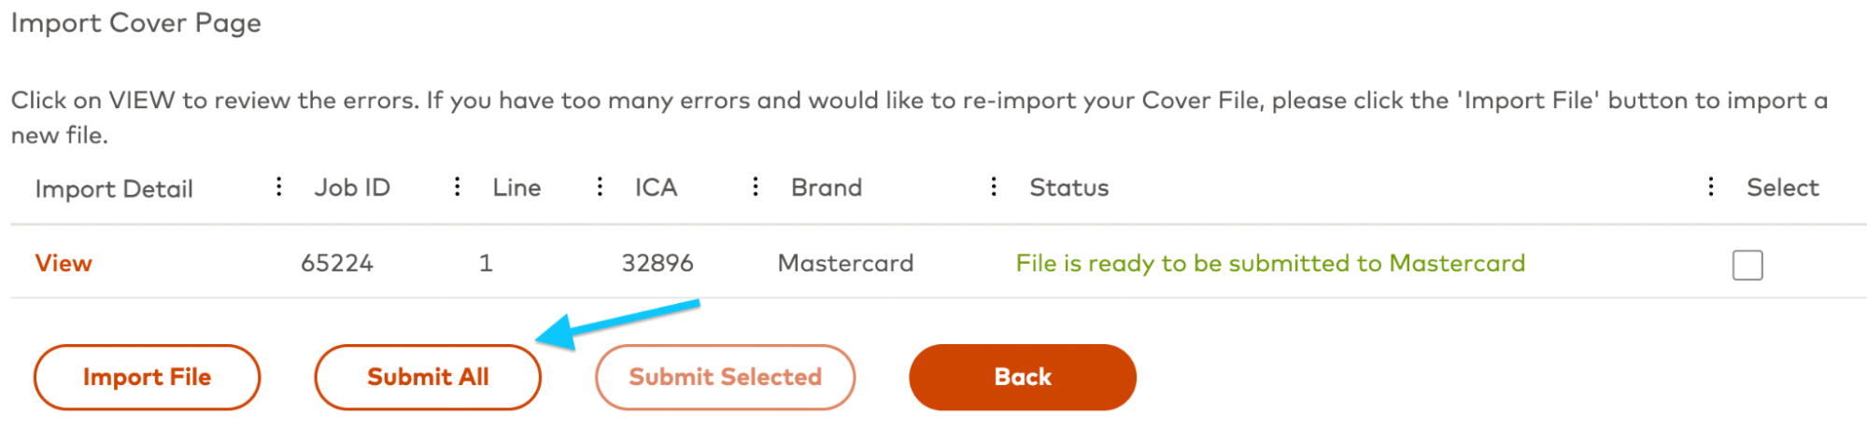Click the Import Detail column header

pos(114,188)
